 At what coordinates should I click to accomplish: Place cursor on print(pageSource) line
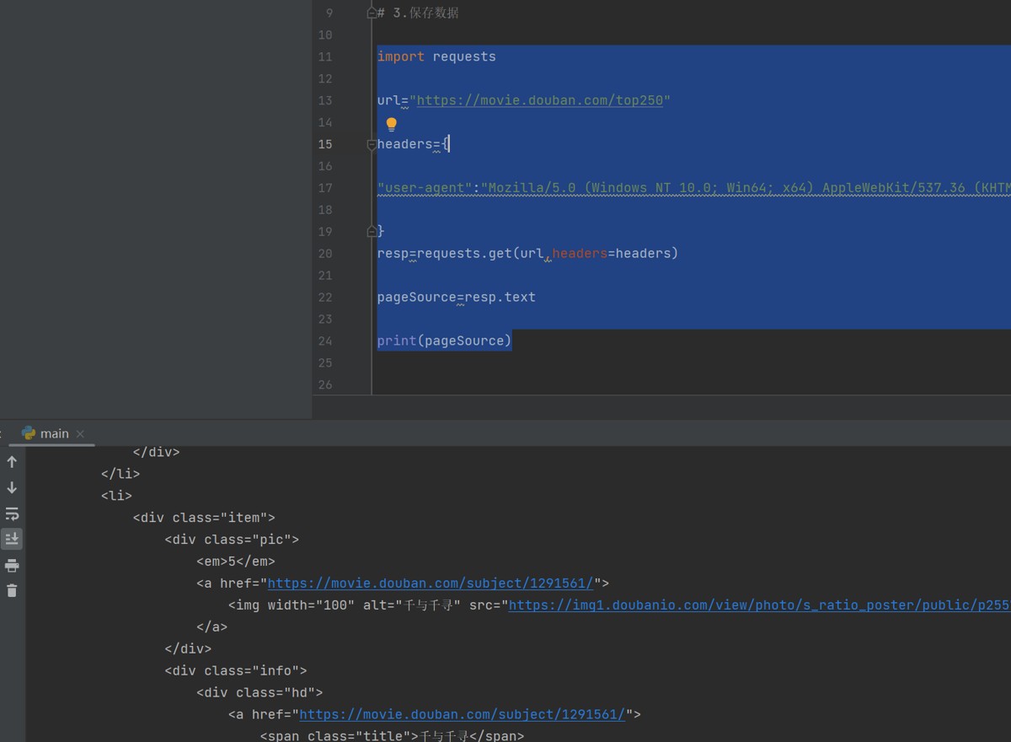(x=444, y=341)
